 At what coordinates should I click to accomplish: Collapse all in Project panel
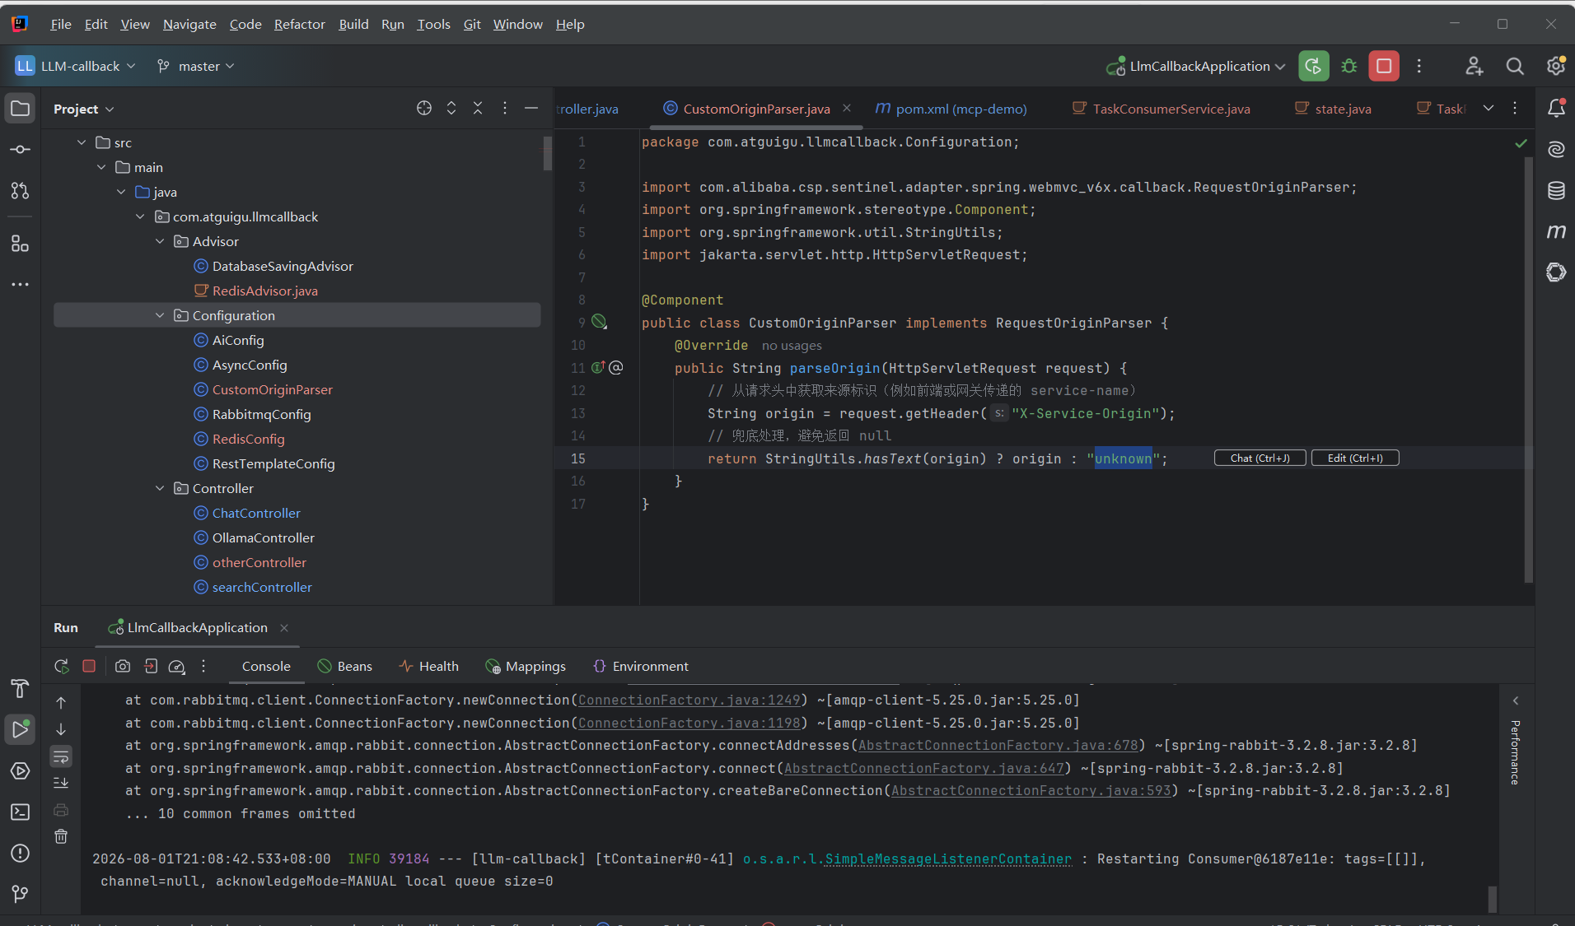tap(478, 109)
